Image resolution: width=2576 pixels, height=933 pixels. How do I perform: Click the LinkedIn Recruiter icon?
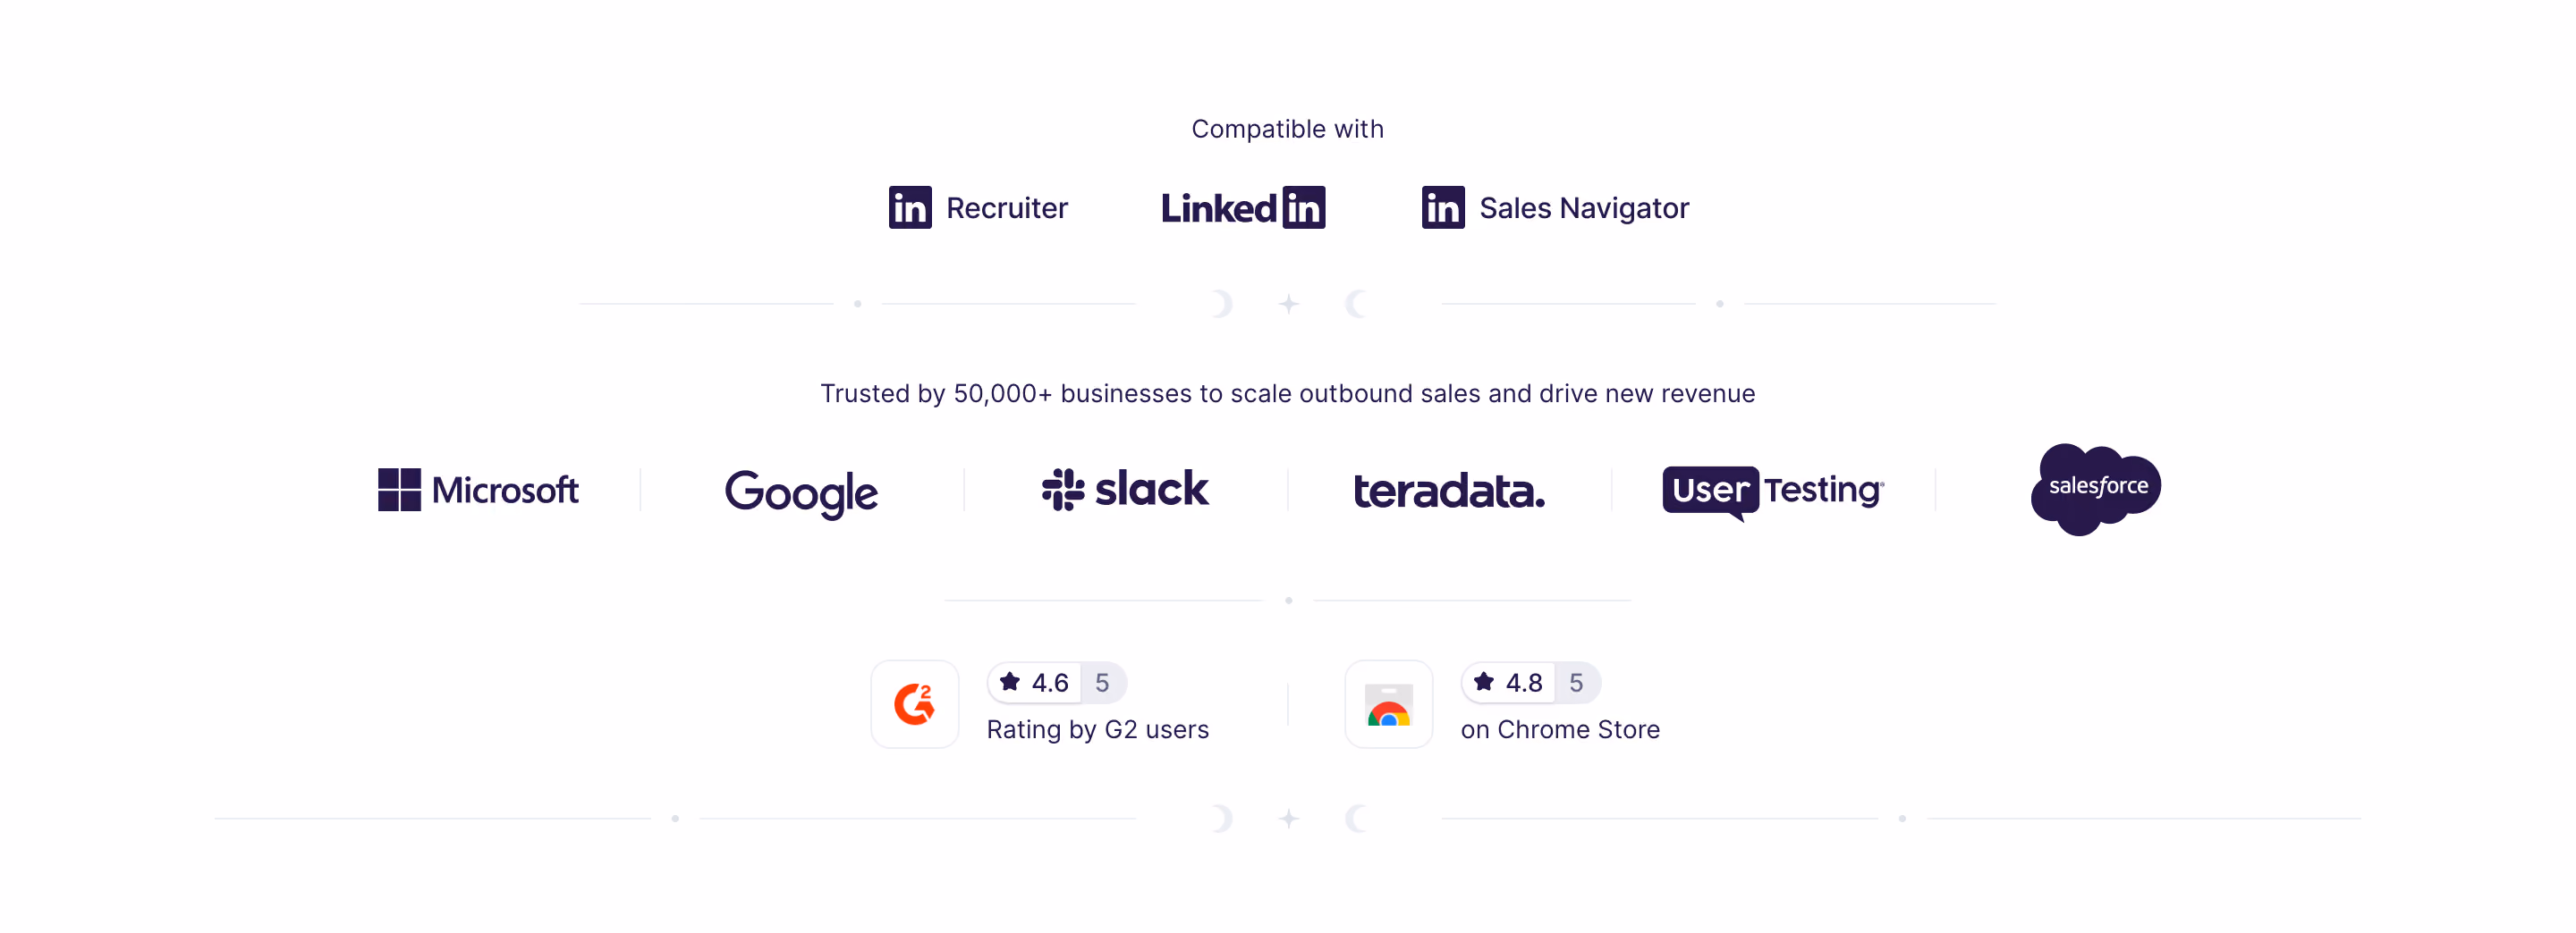click(x=910, y=207)
